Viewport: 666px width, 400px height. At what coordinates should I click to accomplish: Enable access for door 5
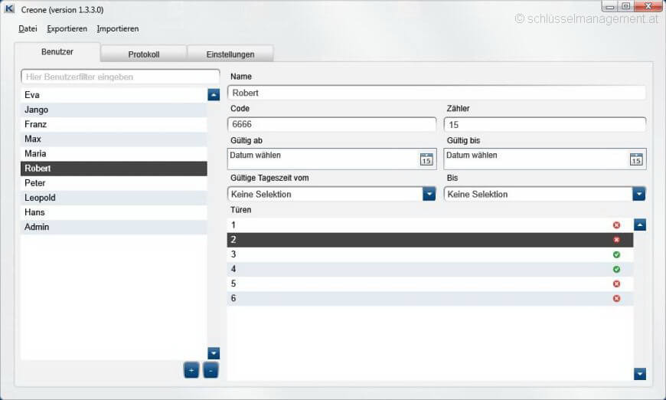click(x=616, y=284)
